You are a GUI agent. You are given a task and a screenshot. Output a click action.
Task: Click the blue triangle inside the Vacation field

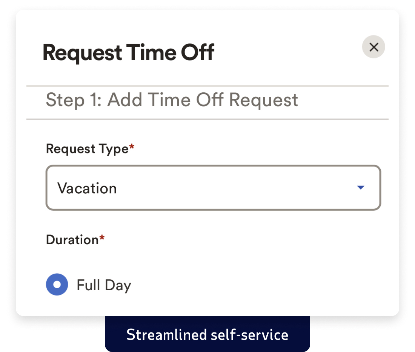[x=360, y=187]
